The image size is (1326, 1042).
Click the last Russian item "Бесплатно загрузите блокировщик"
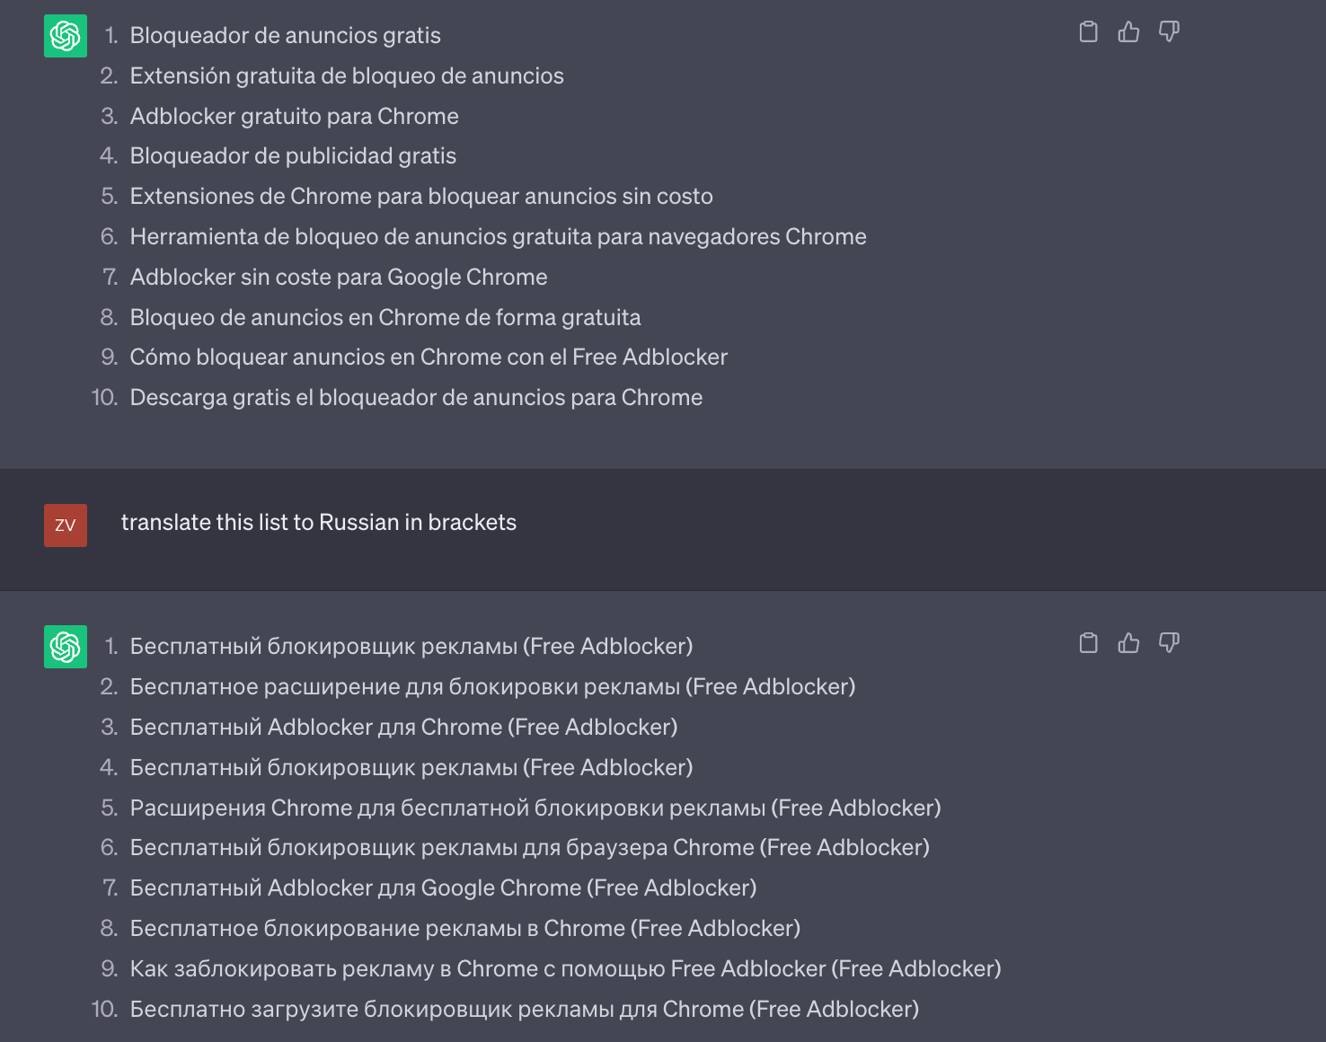pyautogui.click(x=524, y=1010)
